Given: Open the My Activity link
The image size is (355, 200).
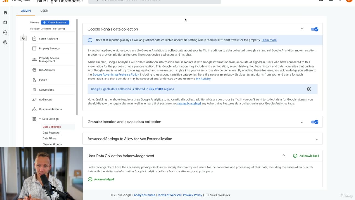Looking at the screenshot, I should click(x=203, y=79).
